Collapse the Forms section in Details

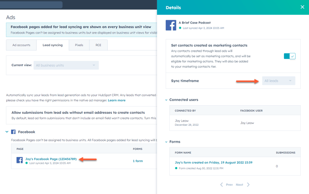point(166,142)
